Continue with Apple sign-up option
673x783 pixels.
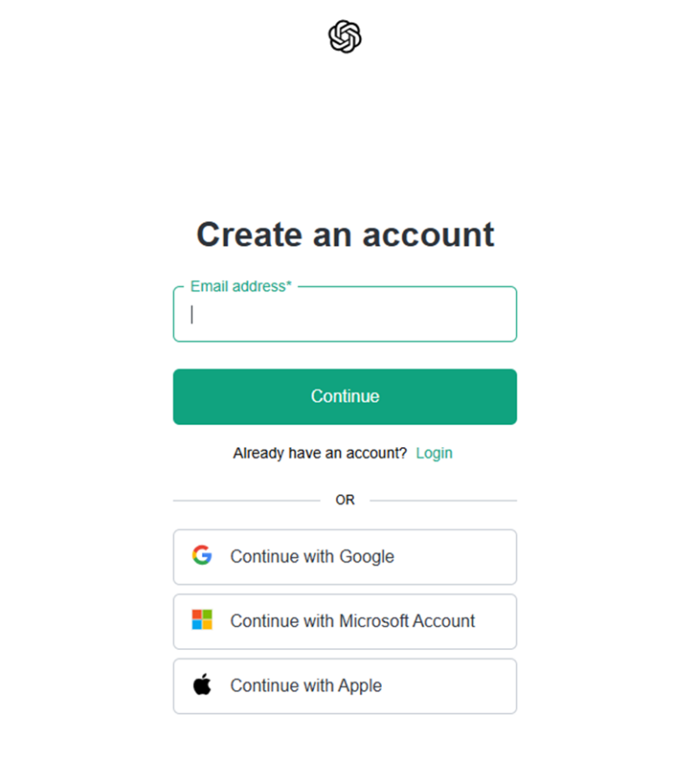coord(344,686)
